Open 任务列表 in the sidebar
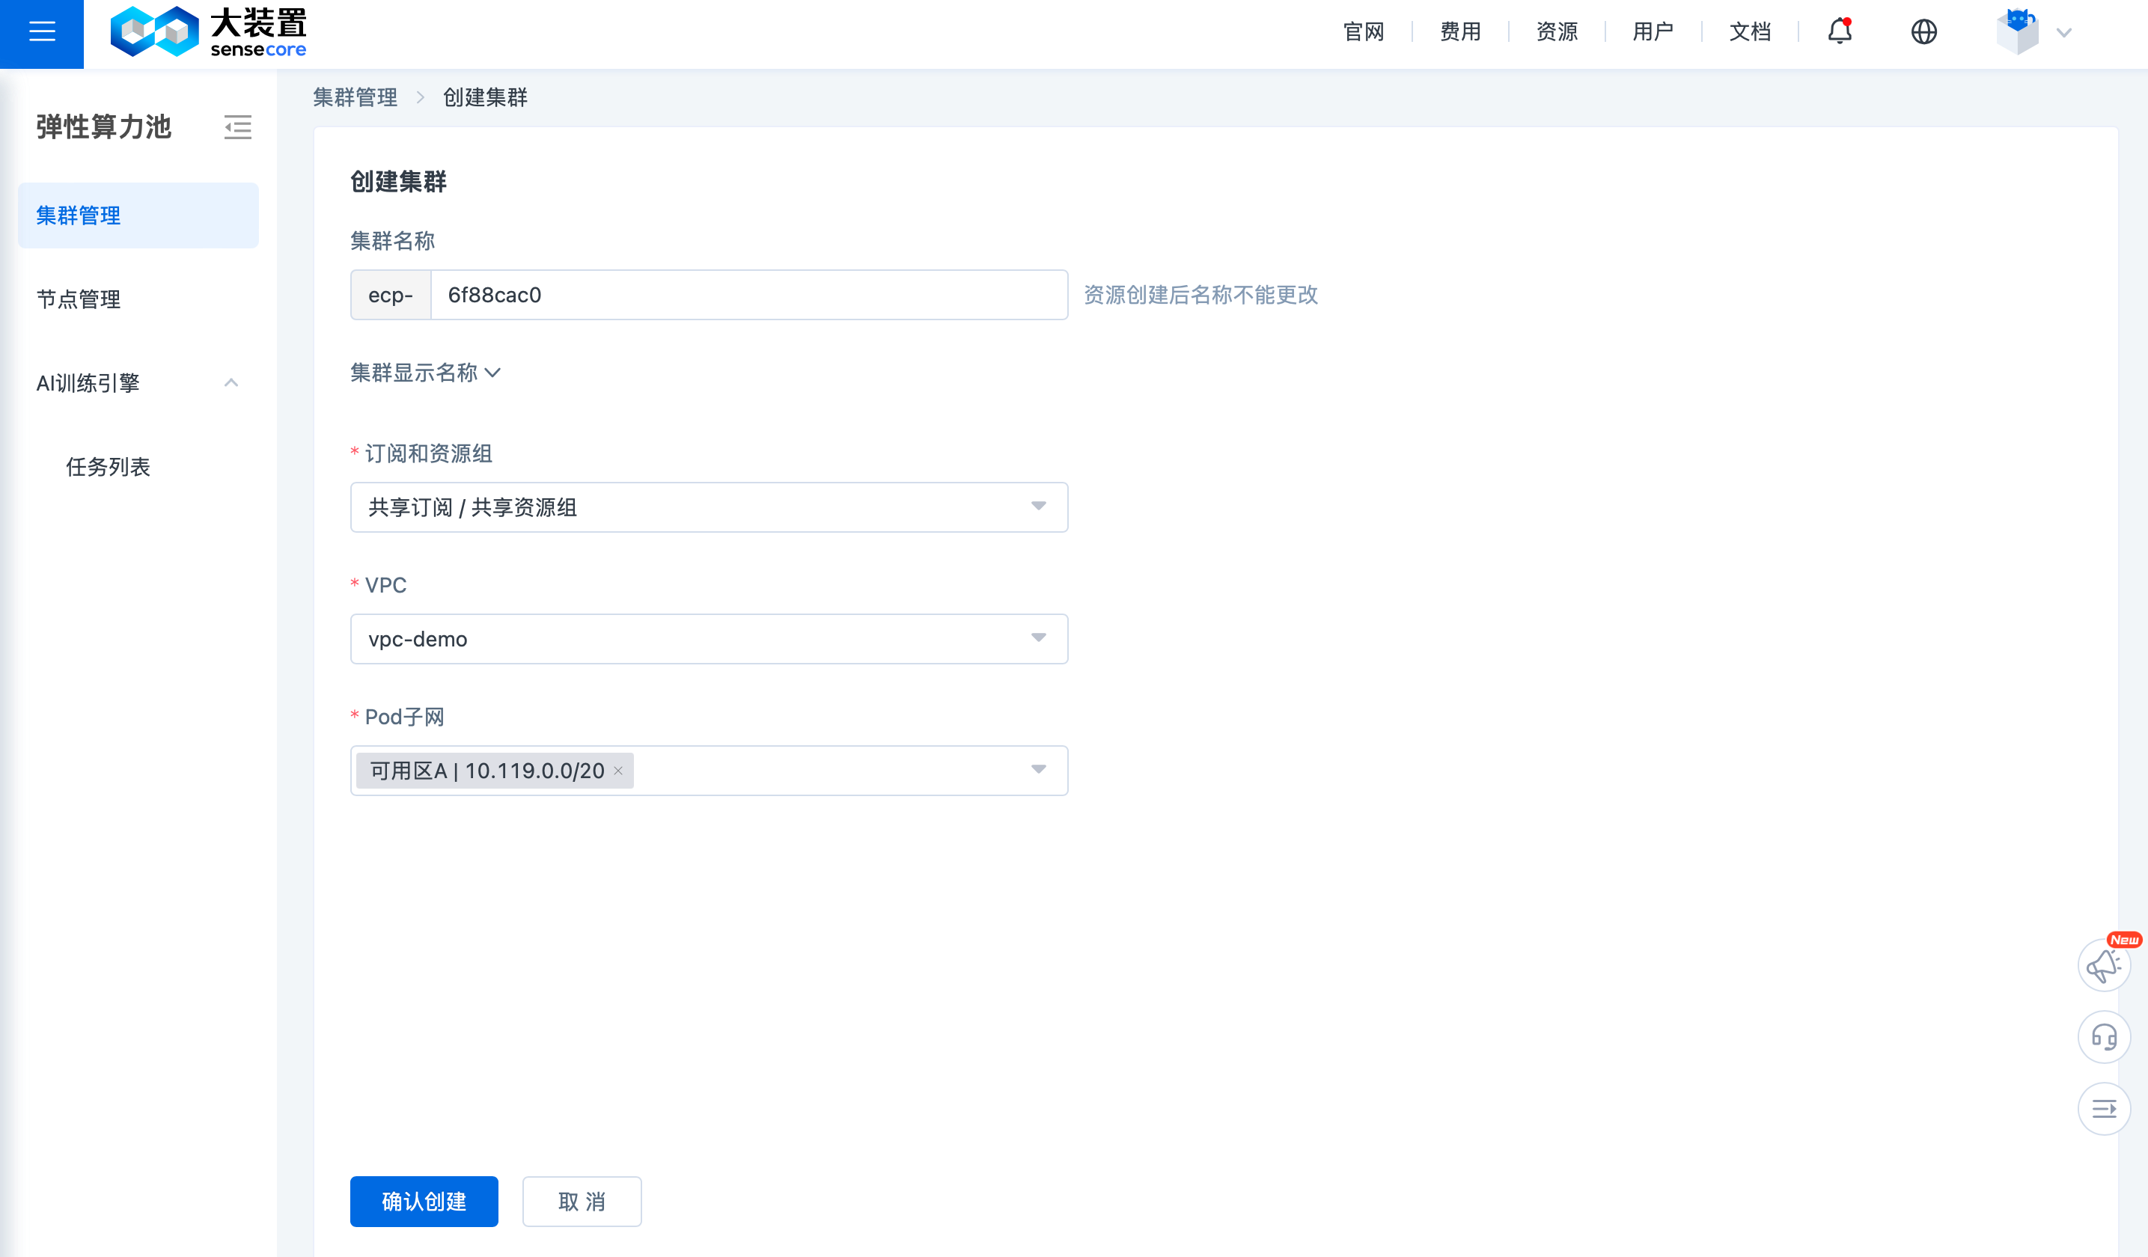 click(109, 467)
